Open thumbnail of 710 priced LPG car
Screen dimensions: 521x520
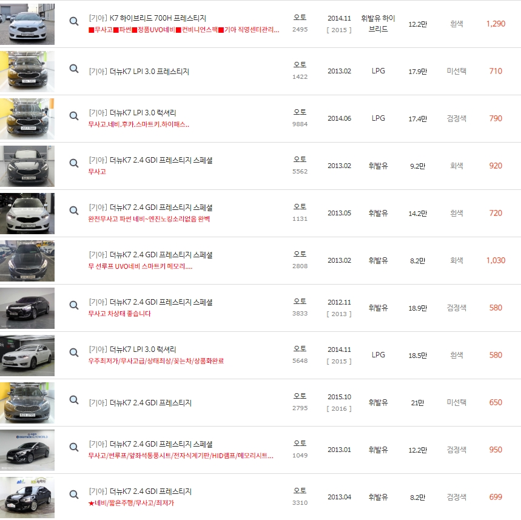(27, 72)
